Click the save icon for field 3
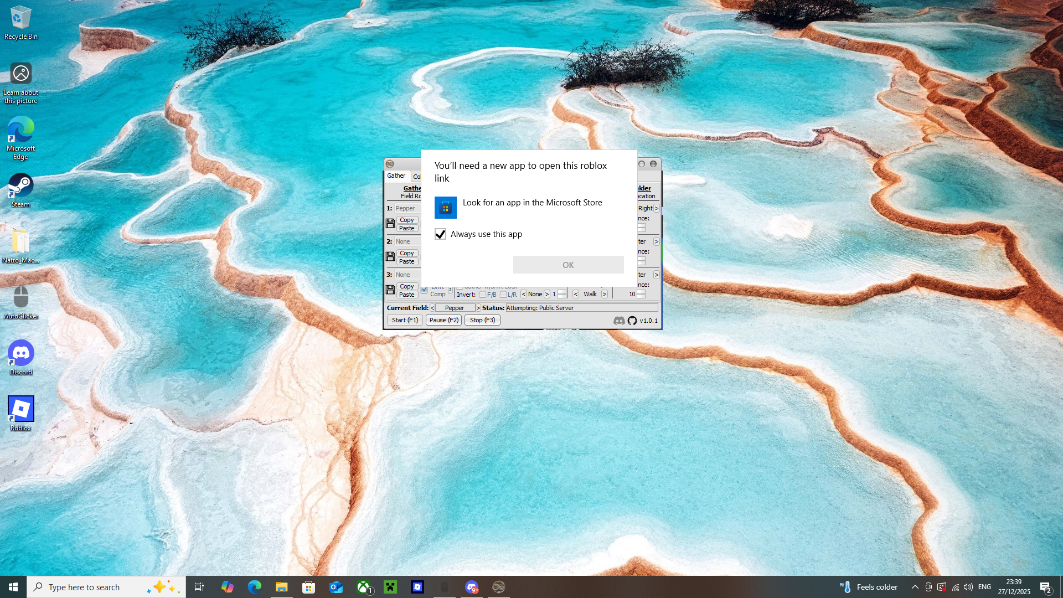1063x598 pixels. click(390, 290)
